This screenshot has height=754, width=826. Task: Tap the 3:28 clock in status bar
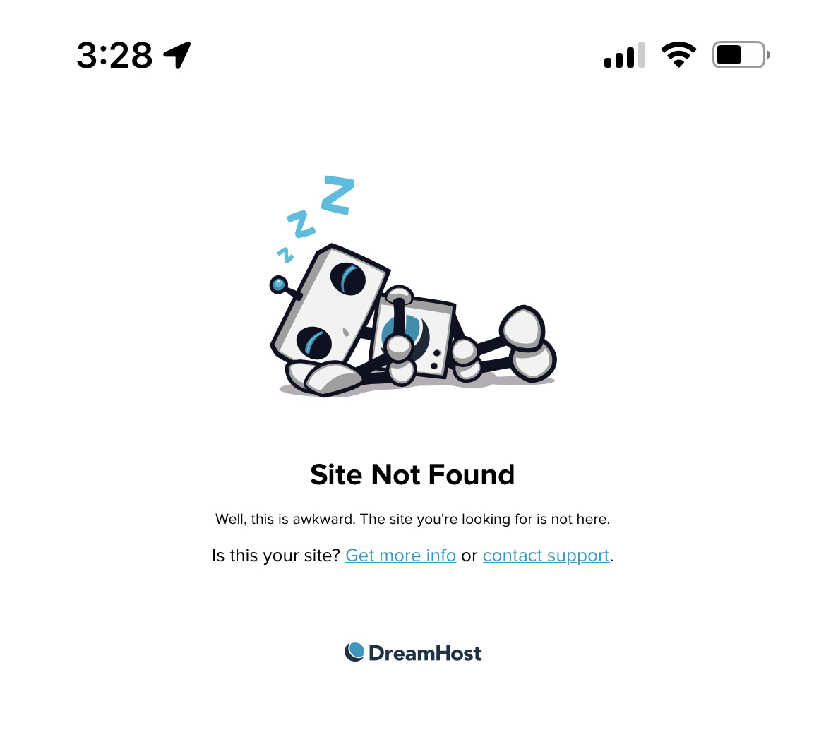coord(114,55)
